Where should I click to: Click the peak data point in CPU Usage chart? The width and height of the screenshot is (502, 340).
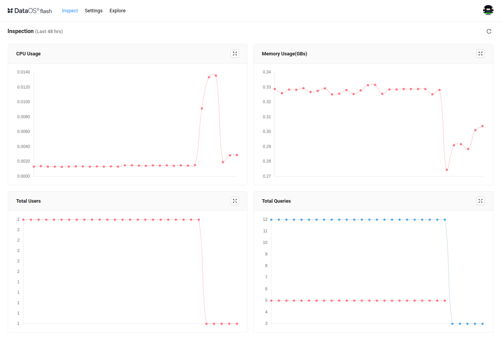pos(216,75)
